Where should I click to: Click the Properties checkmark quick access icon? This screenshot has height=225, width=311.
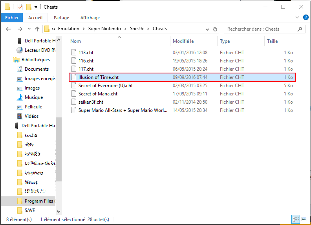[x=20, y=7]
